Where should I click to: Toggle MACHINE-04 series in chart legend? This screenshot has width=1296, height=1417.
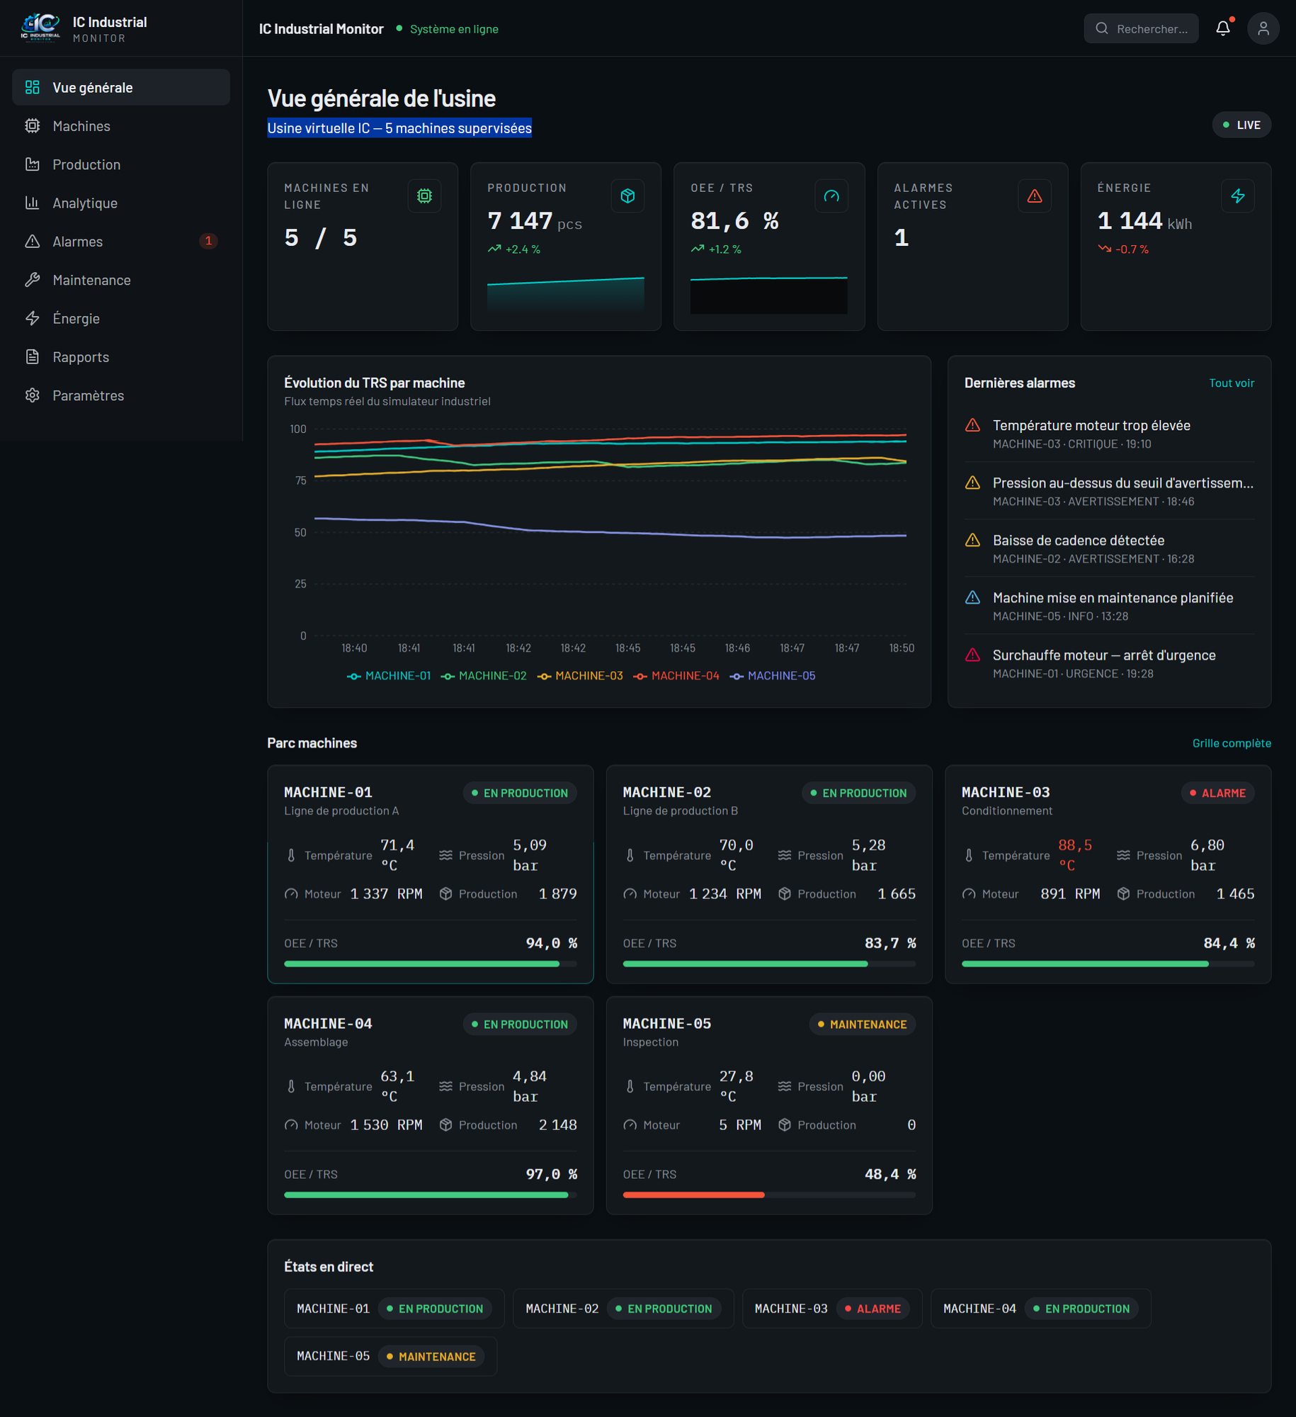[x=676, y=676]
